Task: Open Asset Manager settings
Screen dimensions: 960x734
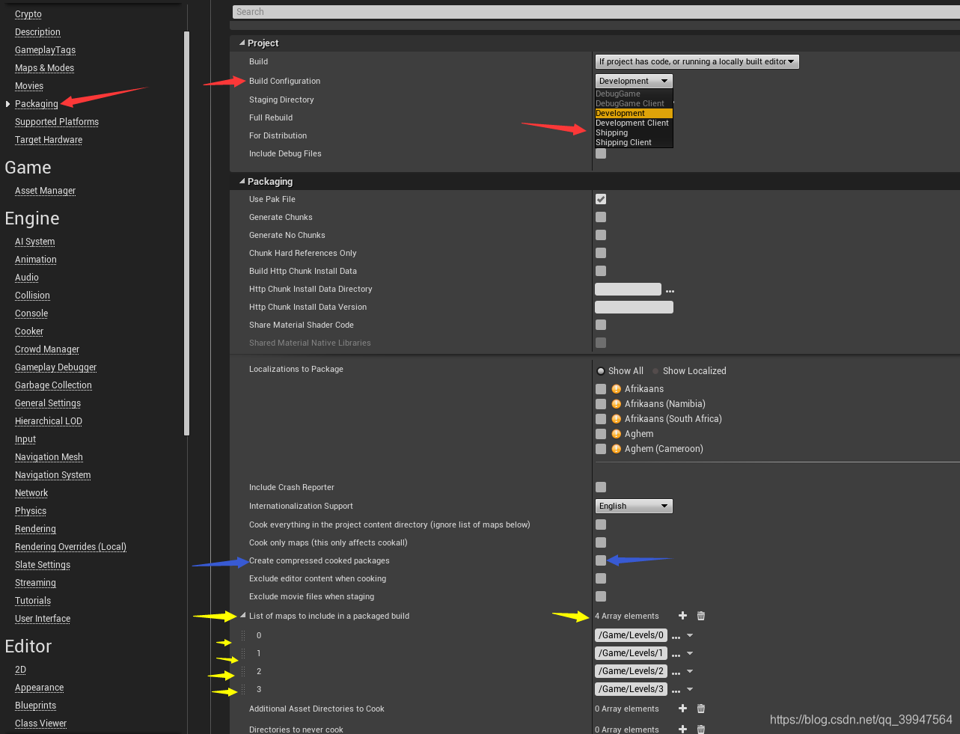Action: 45,191
